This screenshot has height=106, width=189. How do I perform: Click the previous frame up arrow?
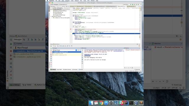[78, 50]
